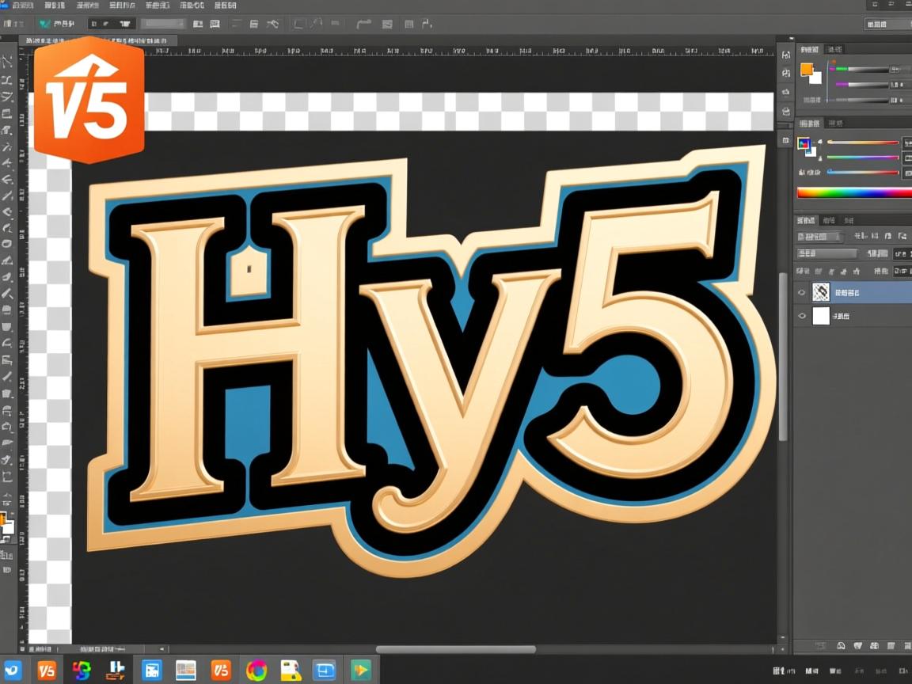912x684 pixels.
Task: Open the color wheel app from the taskbar
Action: 256,670
